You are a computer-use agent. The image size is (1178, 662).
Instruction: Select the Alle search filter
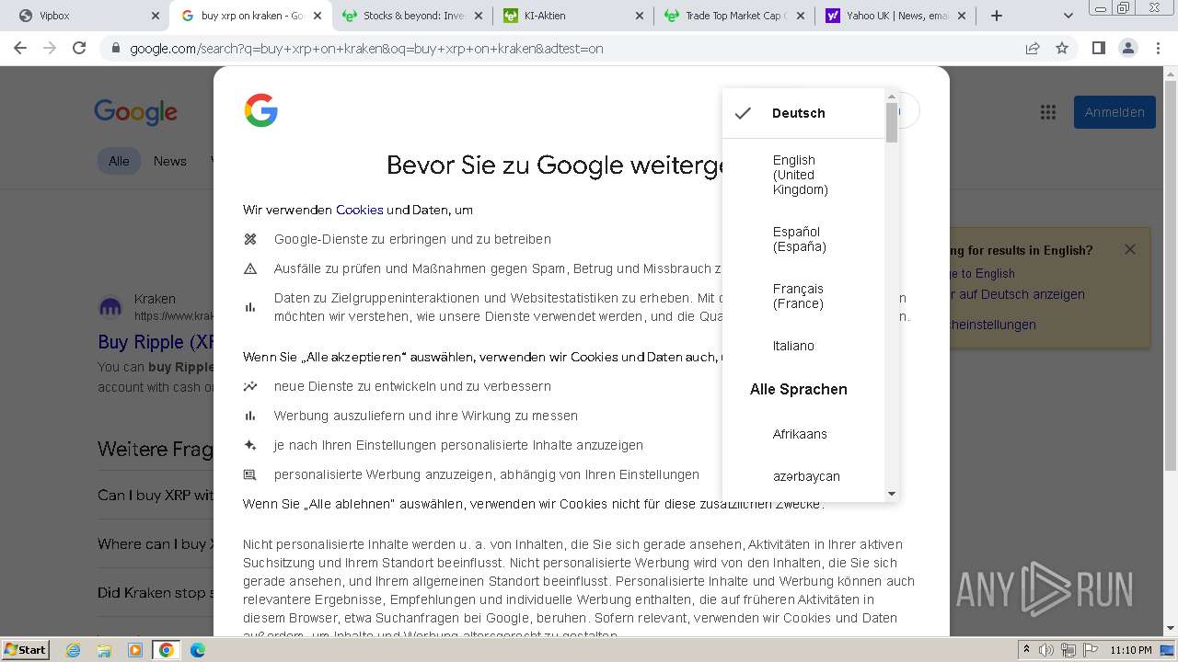(x=119, y=161)
